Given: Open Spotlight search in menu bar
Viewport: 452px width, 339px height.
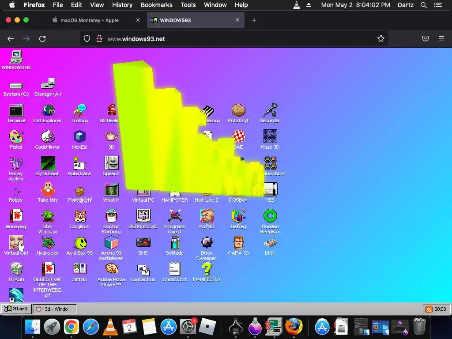Looking at the screenshot, I should click(424, 5).
